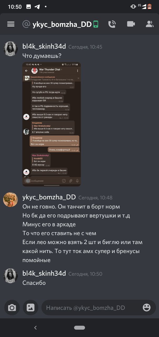Image resolution: width=159 pixels, height=337 pixels.
Task: Tap the mobile online status indicator
Action: [x=96, y=24]
